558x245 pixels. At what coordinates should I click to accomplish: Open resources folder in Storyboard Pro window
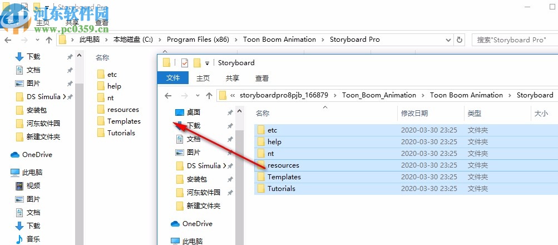tap(123, 110)
